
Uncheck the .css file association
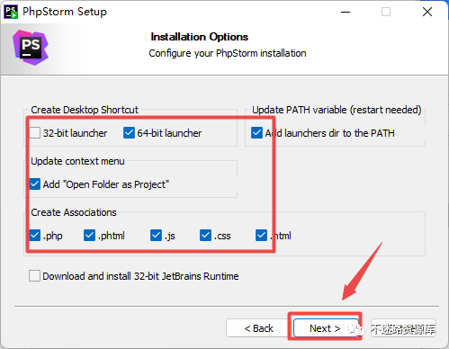[x=205, y=236]
